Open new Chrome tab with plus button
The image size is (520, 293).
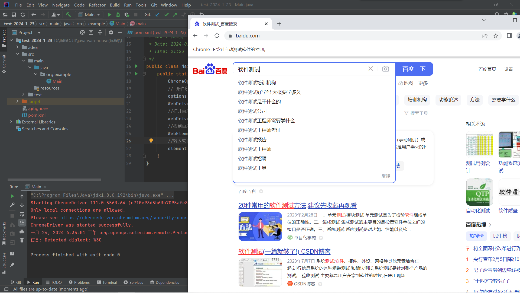tap(279, 24)
